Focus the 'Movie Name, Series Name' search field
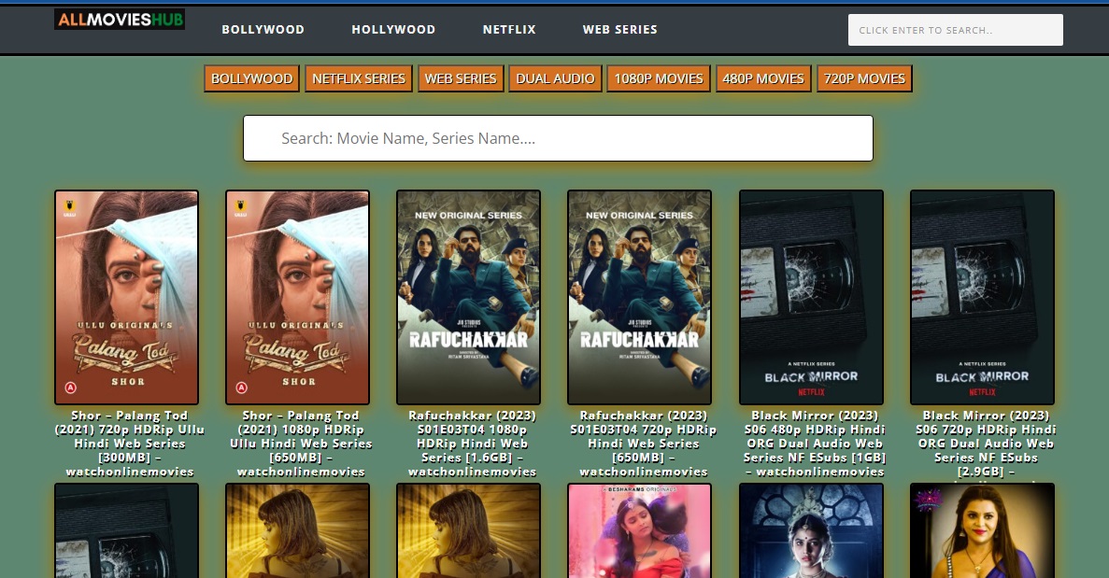Viewport: 1109px width, 578px height. [558, 138]
